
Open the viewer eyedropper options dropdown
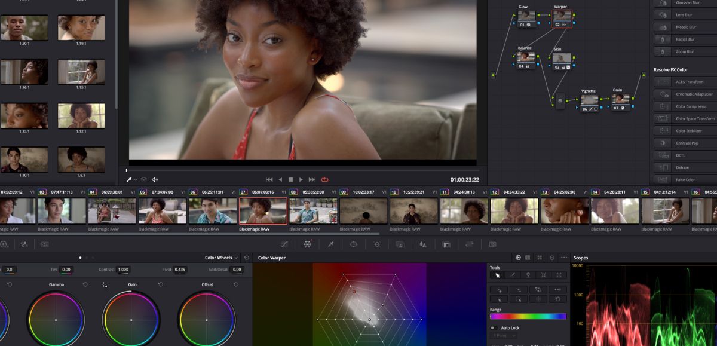(x=136, y=179)
